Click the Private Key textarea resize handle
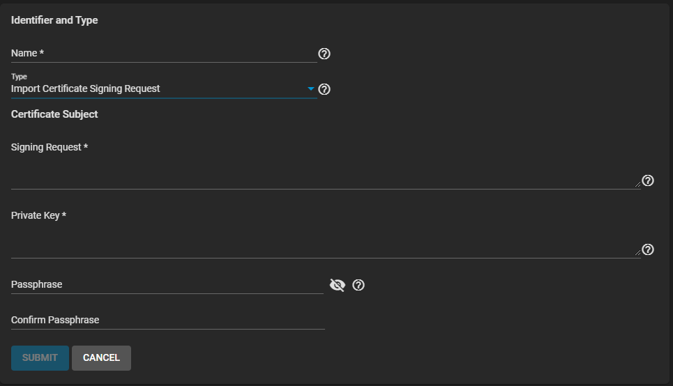This screenshot has height=386, width=673. click(x=637, y=254)
